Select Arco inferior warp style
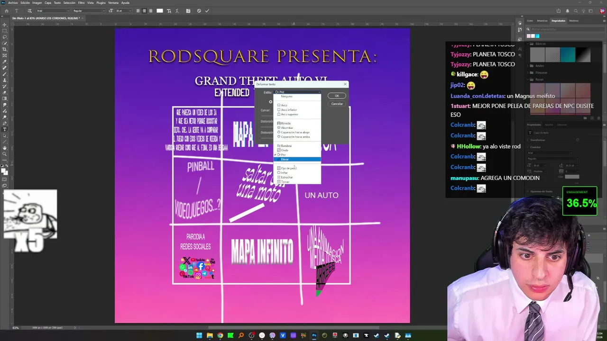The image size is (607, 341). tap(297, 110)
